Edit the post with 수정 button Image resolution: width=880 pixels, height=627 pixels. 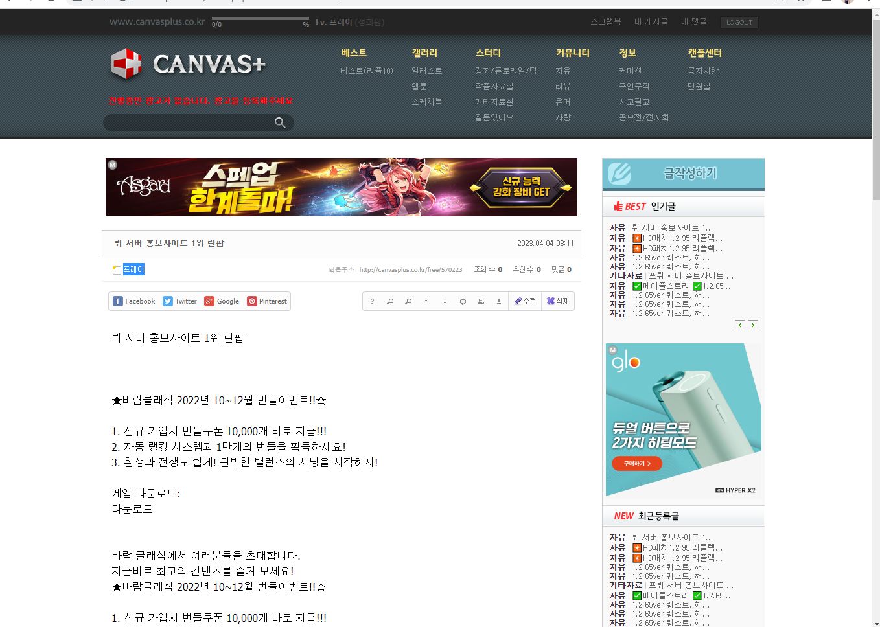525,301
